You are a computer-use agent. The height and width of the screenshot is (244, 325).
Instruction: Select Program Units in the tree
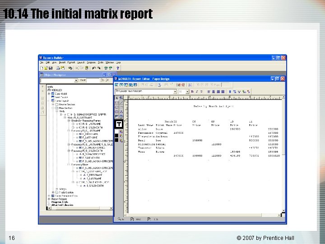pos(60,202)
